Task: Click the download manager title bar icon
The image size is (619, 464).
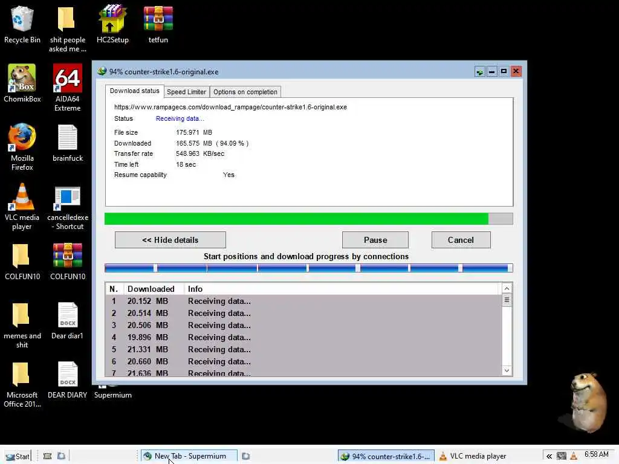Action: pyautogui.click(x=102, y=71)
